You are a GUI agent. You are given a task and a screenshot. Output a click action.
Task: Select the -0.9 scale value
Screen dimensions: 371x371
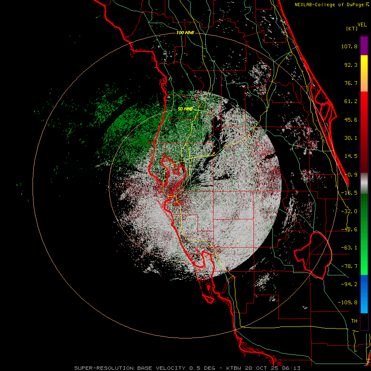click(x=351, y=175)
